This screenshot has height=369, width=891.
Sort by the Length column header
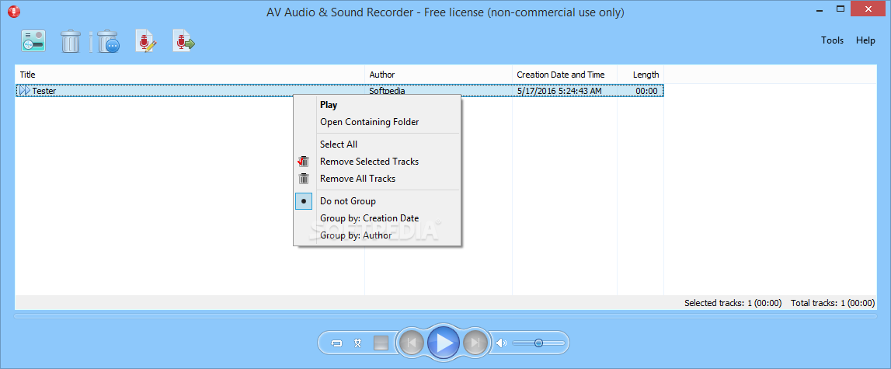point(640,75)
